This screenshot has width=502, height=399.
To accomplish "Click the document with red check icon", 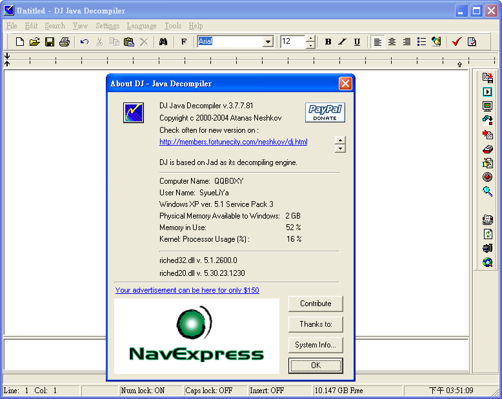I will [472, 41].
